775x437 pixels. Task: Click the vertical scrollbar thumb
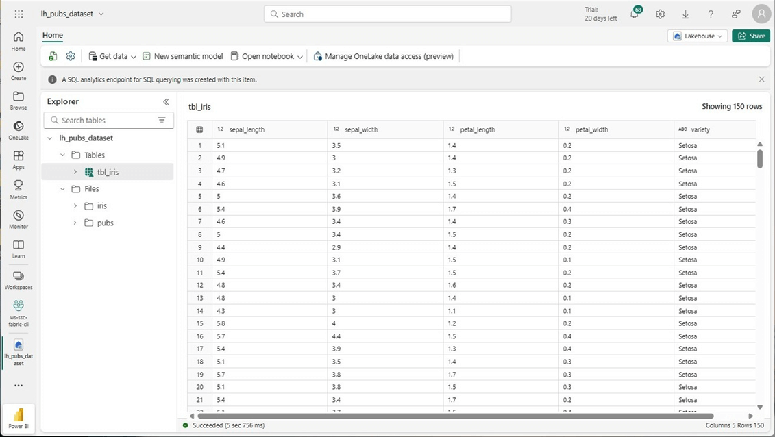coord(760,158)
